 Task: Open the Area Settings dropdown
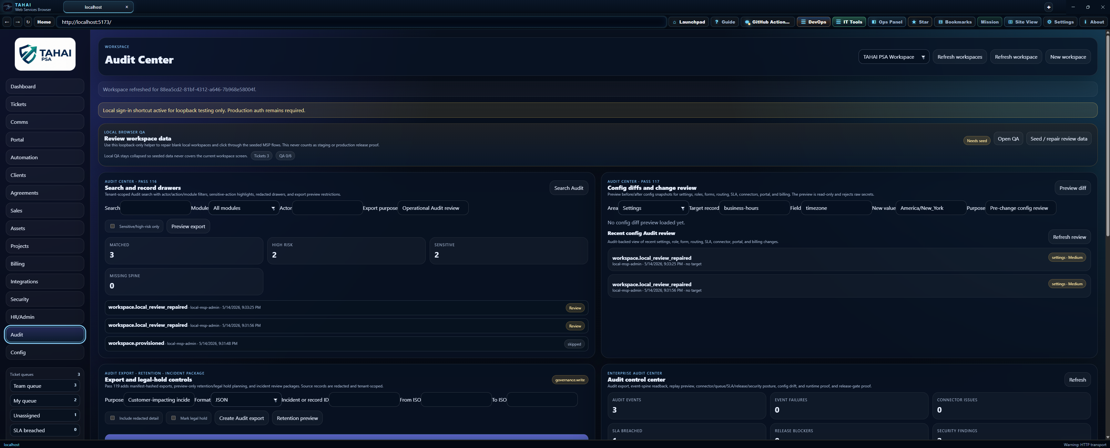point(653,208)
